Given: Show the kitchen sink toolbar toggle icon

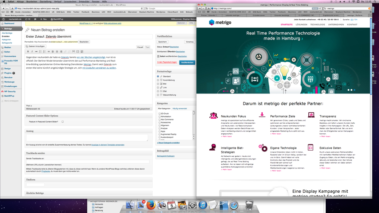Looking at the screenshot, I should tap(82, 51).
